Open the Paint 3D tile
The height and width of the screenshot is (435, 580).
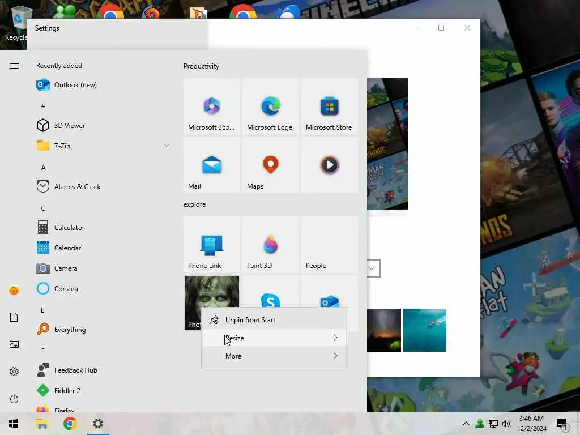coord(271,245)
